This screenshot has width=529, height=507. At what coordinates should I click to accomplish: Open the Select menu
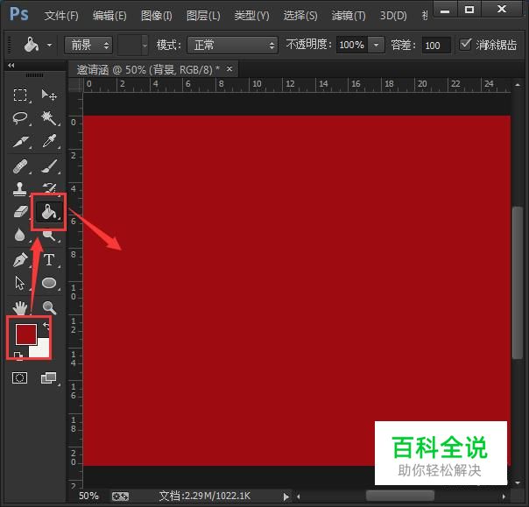tap(300, 16)
